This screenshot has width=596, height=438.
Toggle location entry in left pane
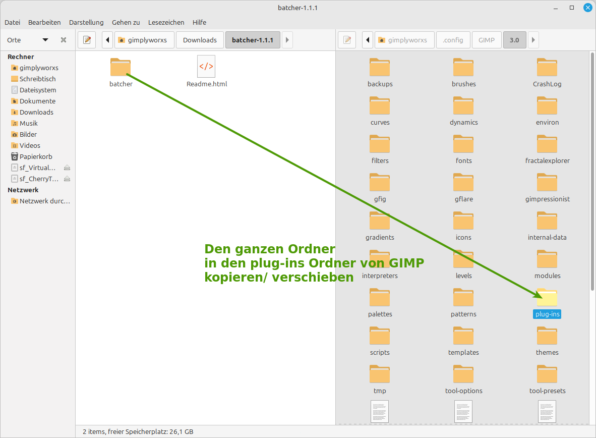(87, 40)
